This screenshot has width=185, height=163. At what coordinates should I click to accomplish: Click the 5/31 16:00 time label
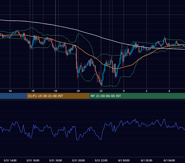pos(33,160)
